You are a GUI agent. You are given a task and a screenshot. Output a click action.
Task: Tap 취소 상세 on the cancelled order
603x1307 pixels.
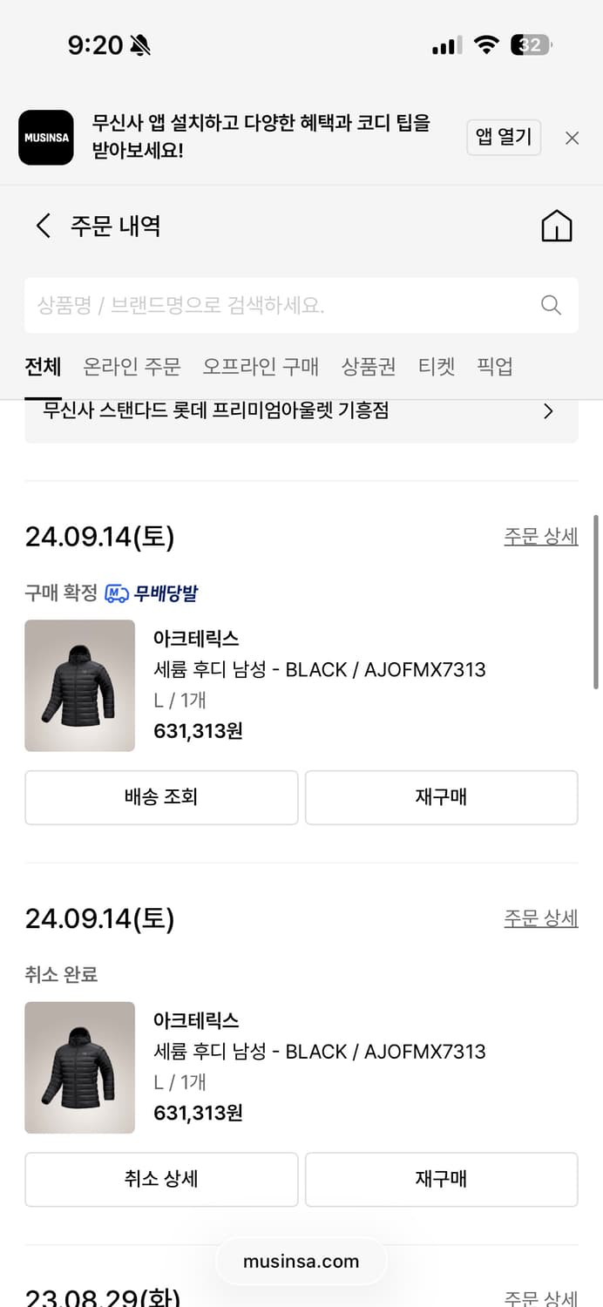click(161, 1179)
